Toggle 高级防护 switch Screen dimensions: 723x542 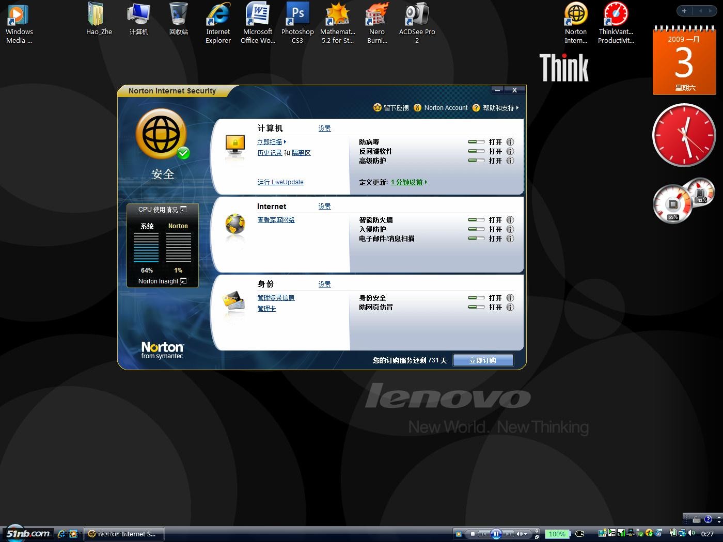click(476, 161)
